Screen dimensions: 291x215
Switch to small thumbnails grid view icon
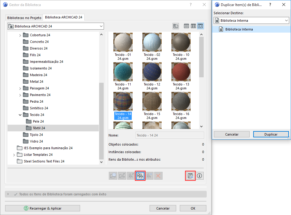tap(193, 26)
